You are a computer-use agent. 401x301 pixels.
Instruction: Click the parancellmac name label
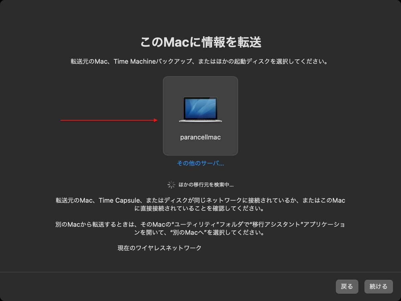point(200,137)
